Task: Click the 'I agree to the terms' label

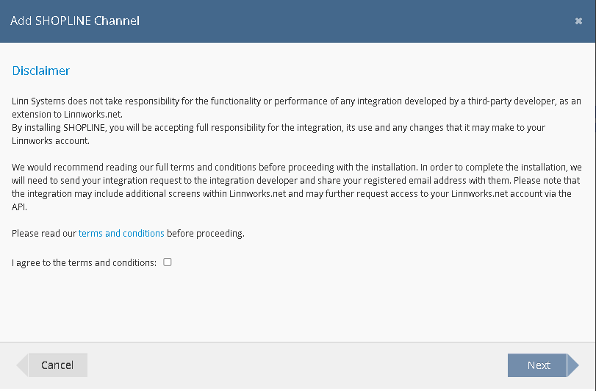Action: coord(85,262)
